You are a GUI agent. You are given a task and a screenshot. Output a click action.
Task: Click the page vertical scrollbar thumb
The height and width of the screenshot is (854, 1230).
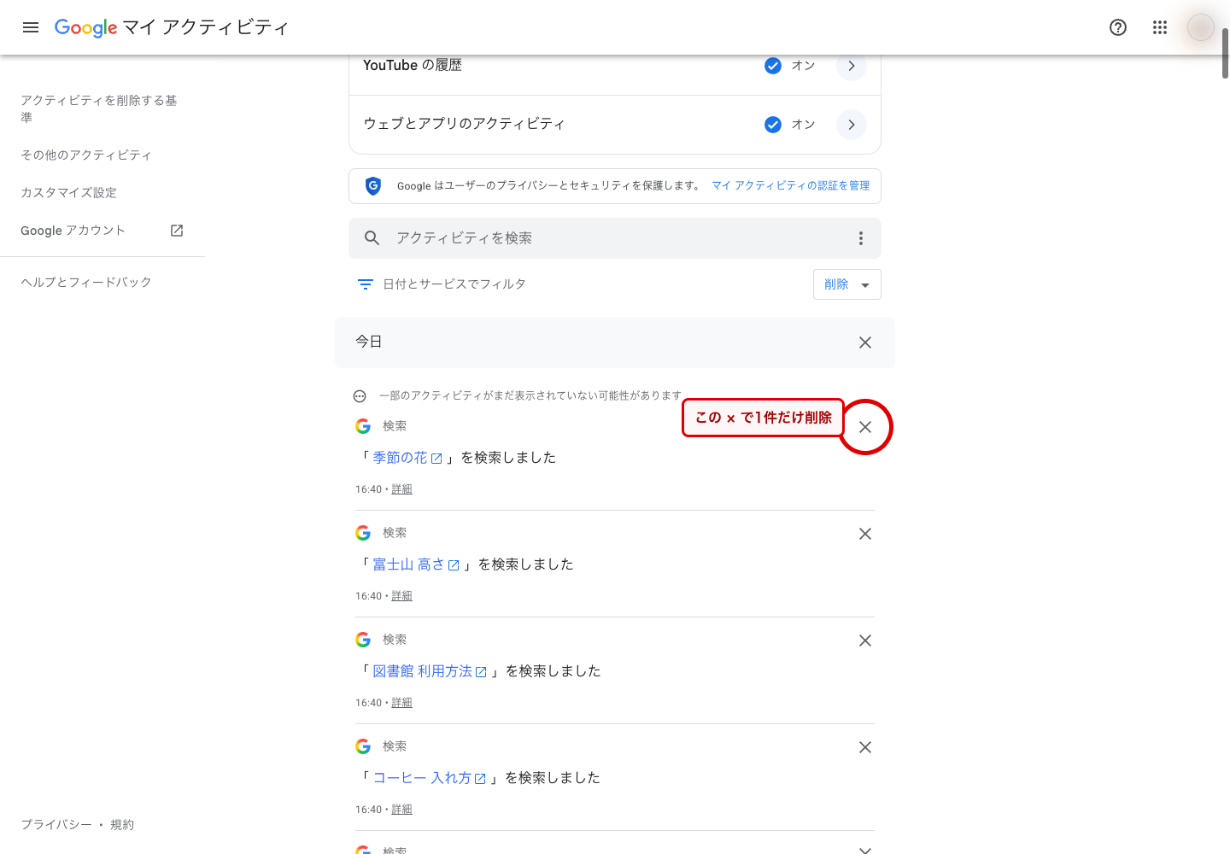tap(1225, 53)
